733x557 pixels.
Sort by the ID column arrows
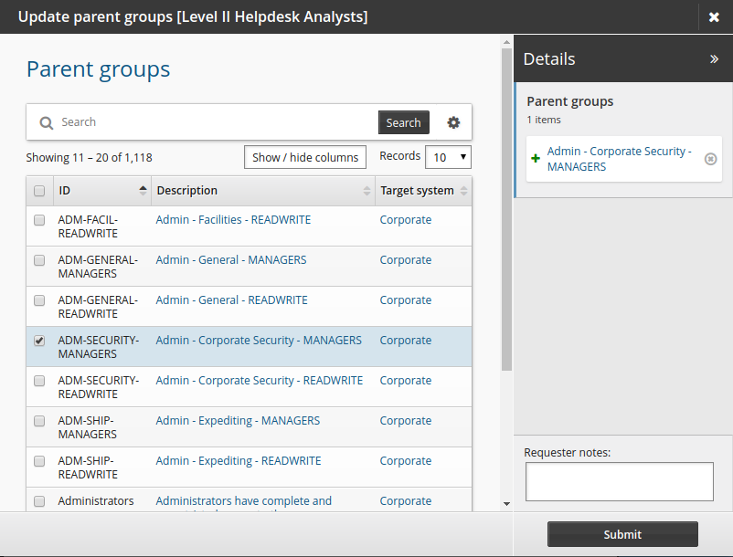[x=143, y=191]
